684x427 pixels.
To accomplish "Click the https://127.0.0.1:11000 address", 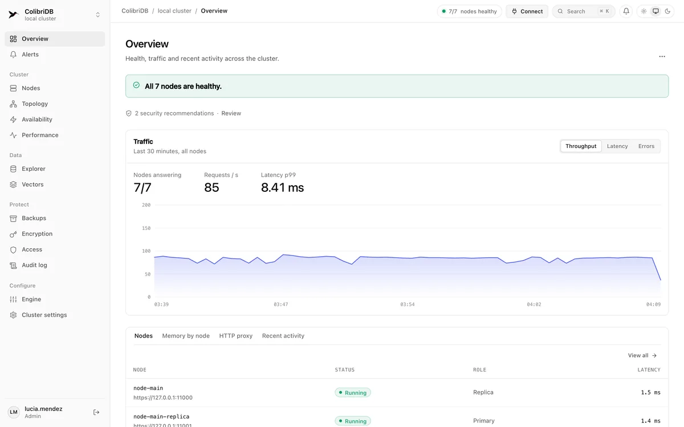I will 163,398.
